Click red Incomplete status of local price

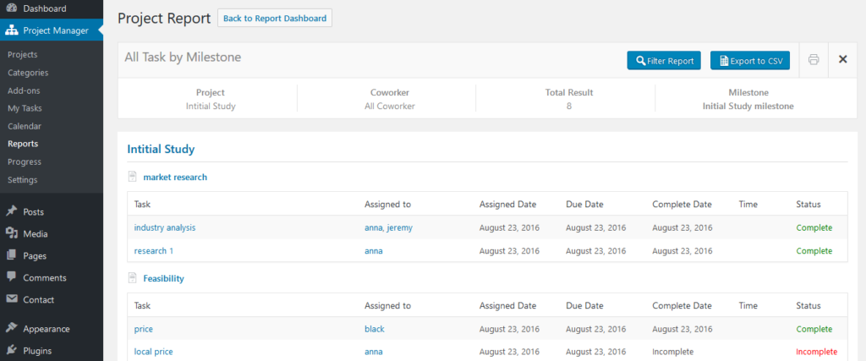click(x=816, y=352)
